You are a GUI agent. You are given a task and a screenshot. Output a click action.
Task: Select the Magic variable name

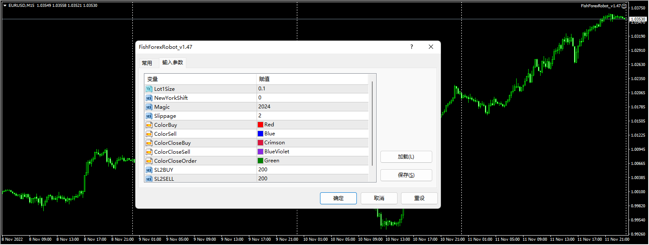click(x=162, y=107)
